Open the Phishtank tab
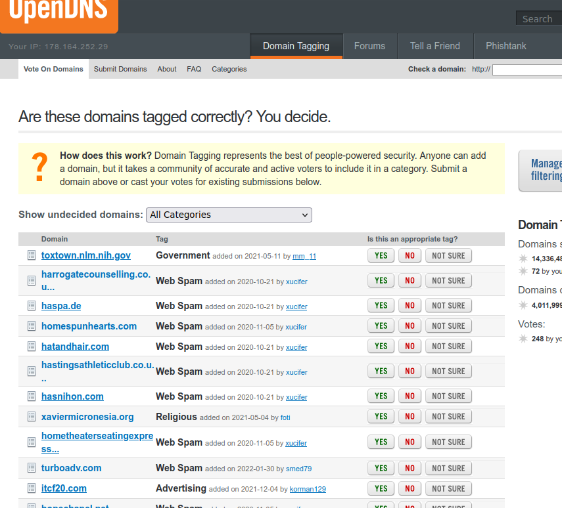Screen dimensions: 562x508 coord(505,46)
